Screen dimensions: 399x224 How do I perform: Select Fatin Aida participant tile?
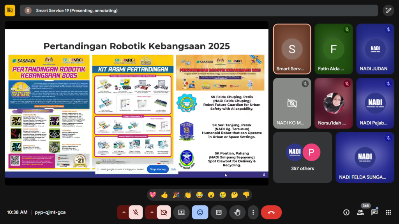(x=334, y=49)
